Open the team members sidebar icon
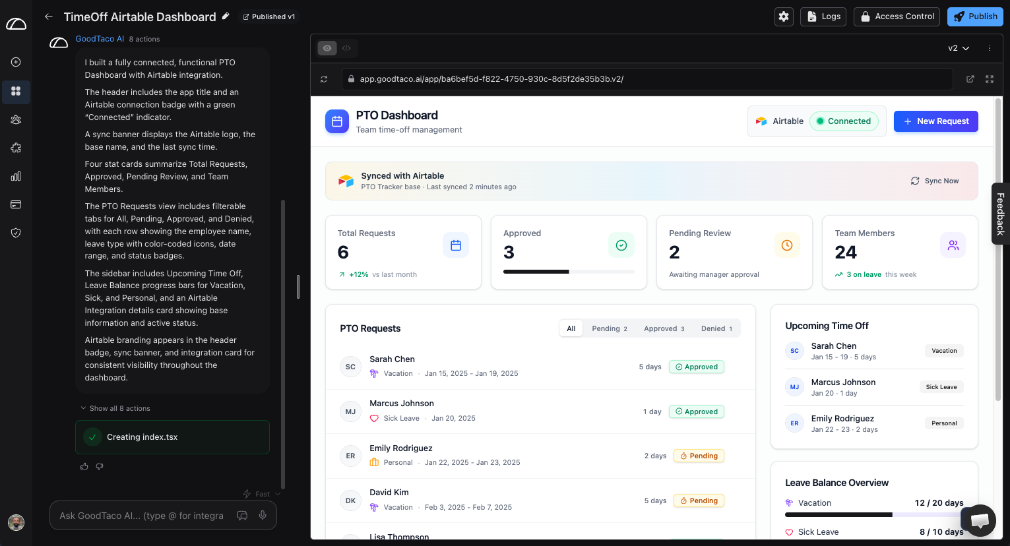 pos(16,119)
